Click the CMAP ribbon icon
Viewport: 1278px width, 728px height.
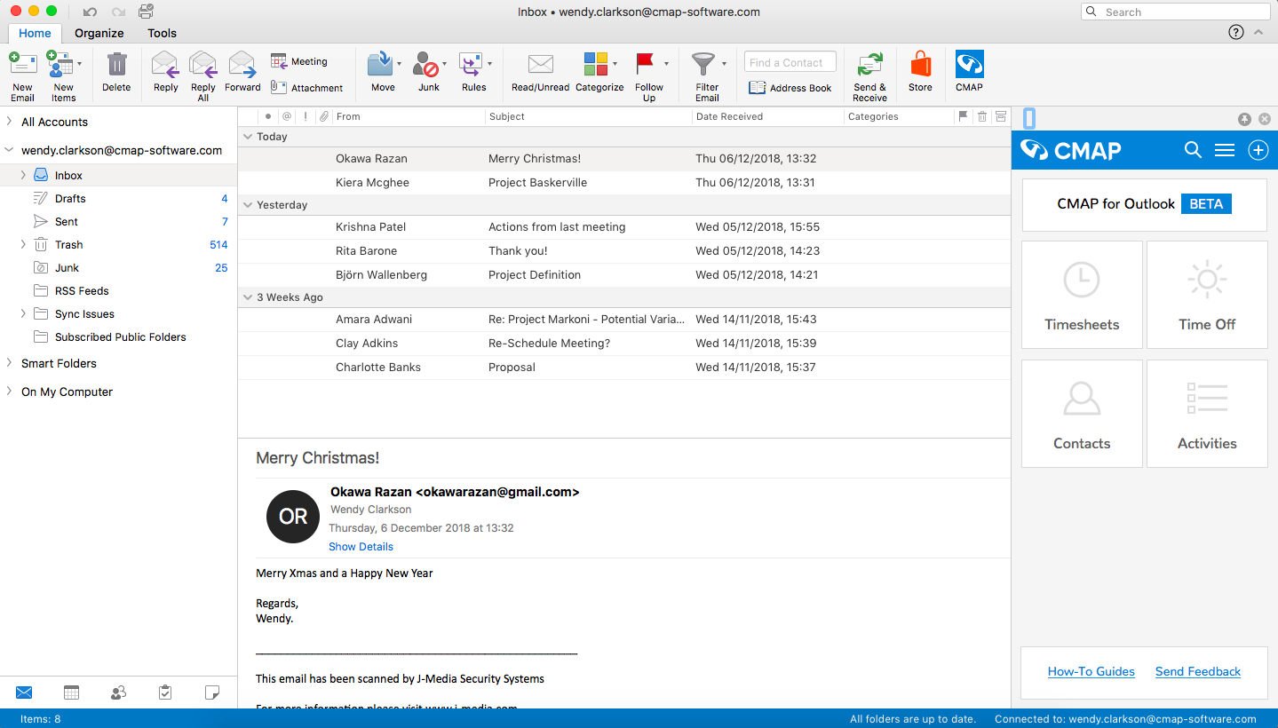click(969, 65)
